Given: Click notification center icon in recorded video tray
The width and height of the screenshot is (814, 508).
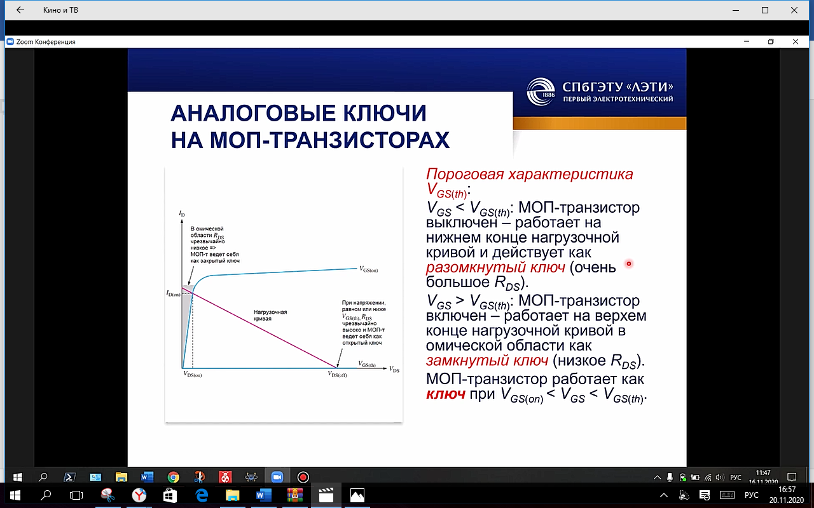Looking at the screenshot, I should [792, 477].
